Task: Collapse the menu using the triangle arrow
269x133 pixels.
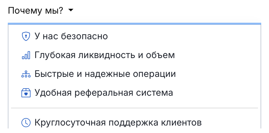Action: click(x=70, y=11)
